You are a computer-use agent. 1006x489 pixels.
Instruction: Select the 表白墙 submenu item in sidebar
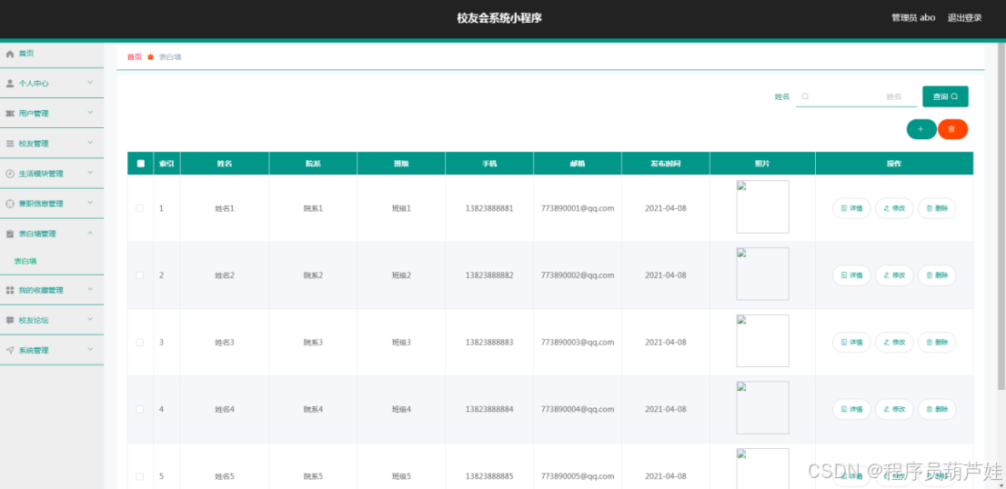(25, 262)
